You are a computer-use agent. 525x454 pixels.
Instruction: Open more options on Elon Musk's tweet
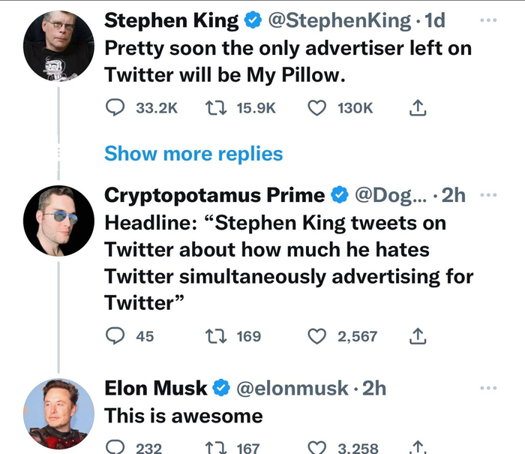pyautogui.click(x=489, y=388)
